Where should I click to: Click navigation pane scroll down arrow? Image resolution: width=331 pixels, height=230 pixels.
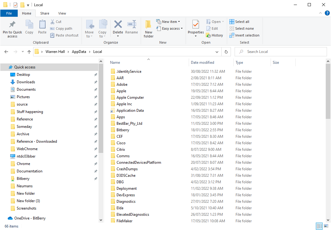coord(101,220)
